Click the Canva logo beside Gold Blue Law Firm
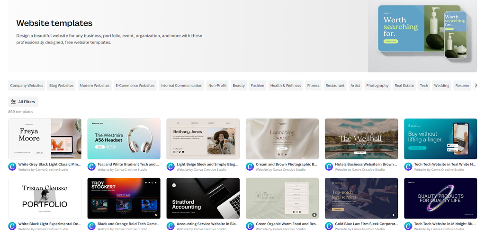485x235 pixels. pyautogui.click(x=329, y=226)
